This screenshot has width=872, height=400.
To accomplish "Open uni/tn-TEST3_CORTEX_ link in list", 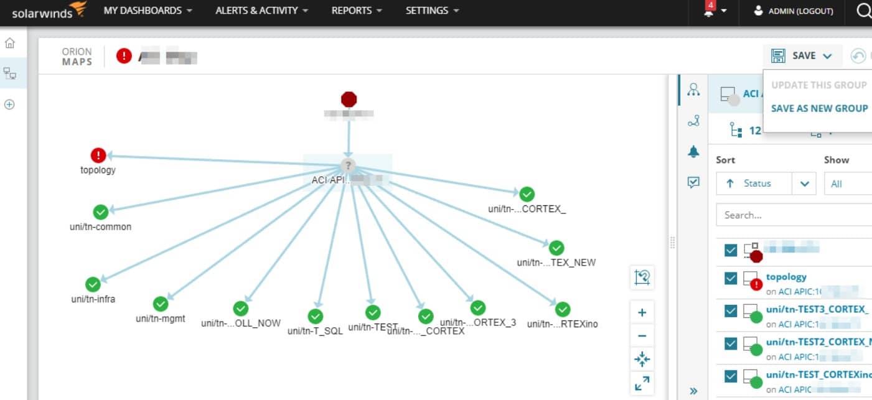I will tap(817, 309).
